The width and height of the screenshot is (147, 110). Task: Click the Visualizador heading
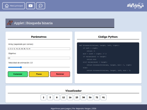pyautogui.click(x=73, y=91)
